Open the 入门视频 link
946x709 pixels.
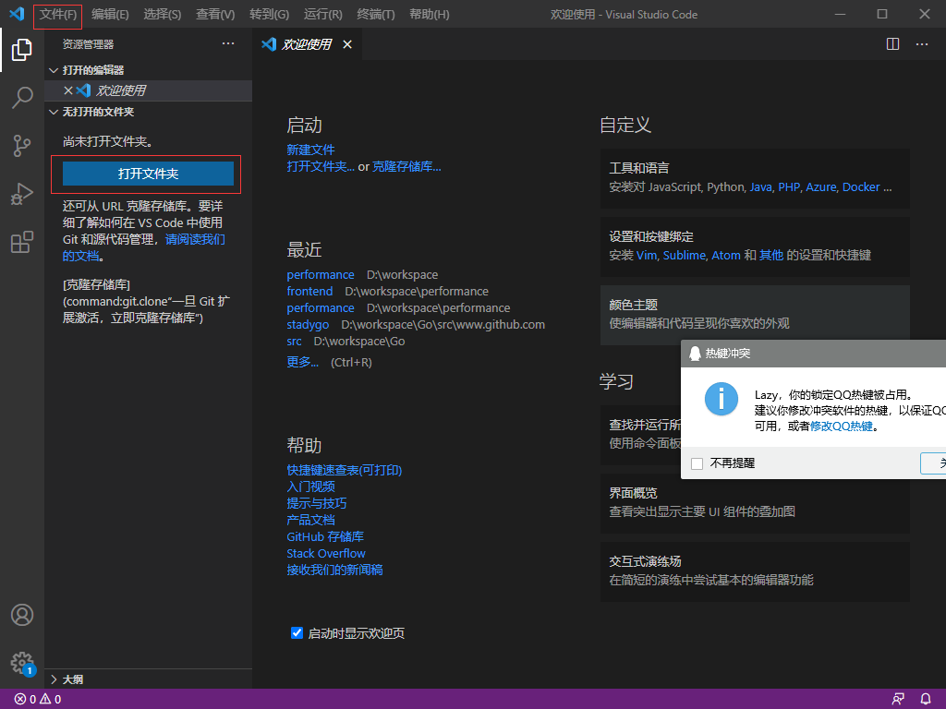pos(310,487)
